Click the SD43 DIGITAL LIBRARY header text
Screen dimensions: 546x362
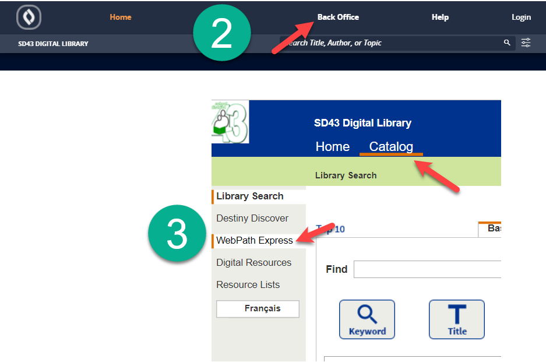(x=53, y=44)
